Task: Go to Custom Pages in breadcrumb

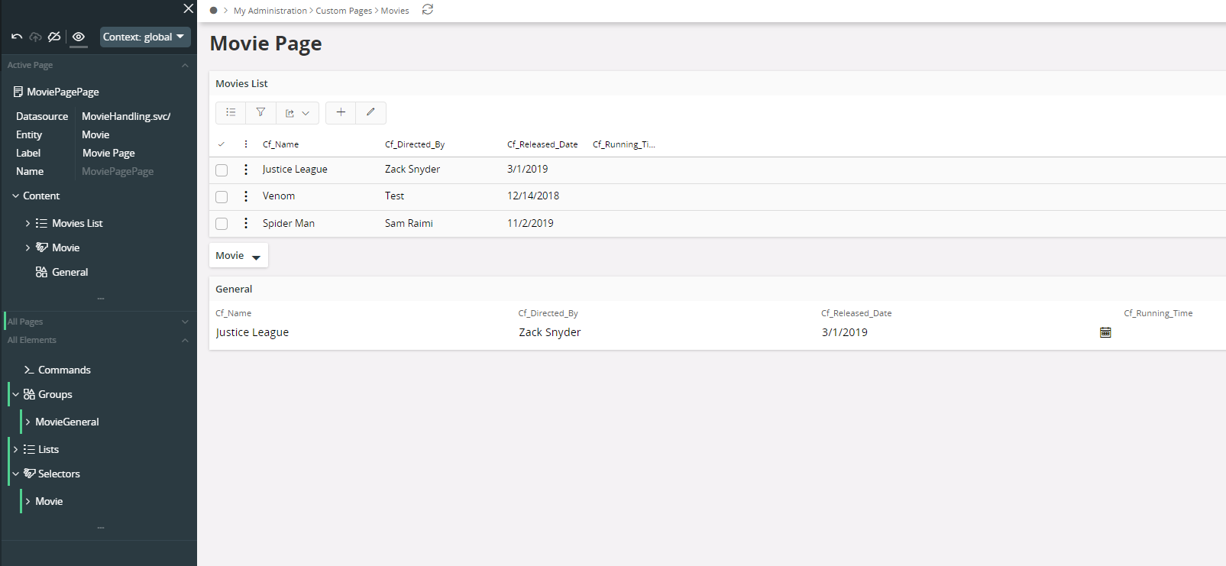Action: pos(344,11)
